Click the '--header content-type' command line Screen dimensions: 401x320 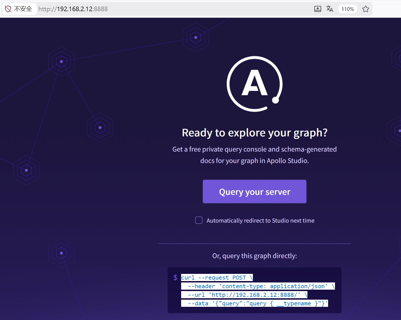coord(258,286)
